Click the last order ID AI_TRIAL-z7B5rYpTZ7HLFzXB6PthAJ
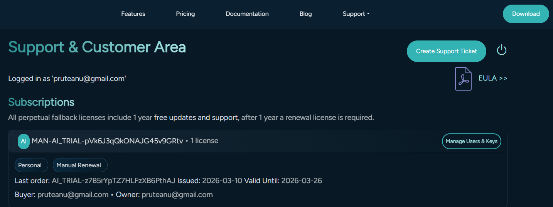 point(113,181)
